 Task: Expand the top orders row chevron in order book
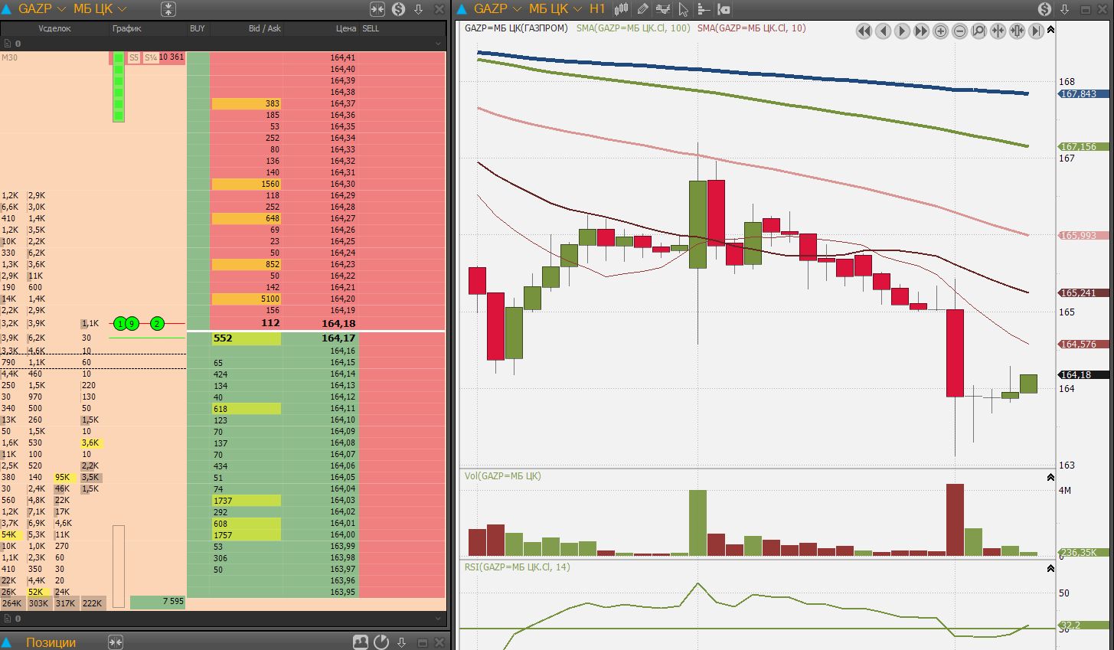coord(439,44)
